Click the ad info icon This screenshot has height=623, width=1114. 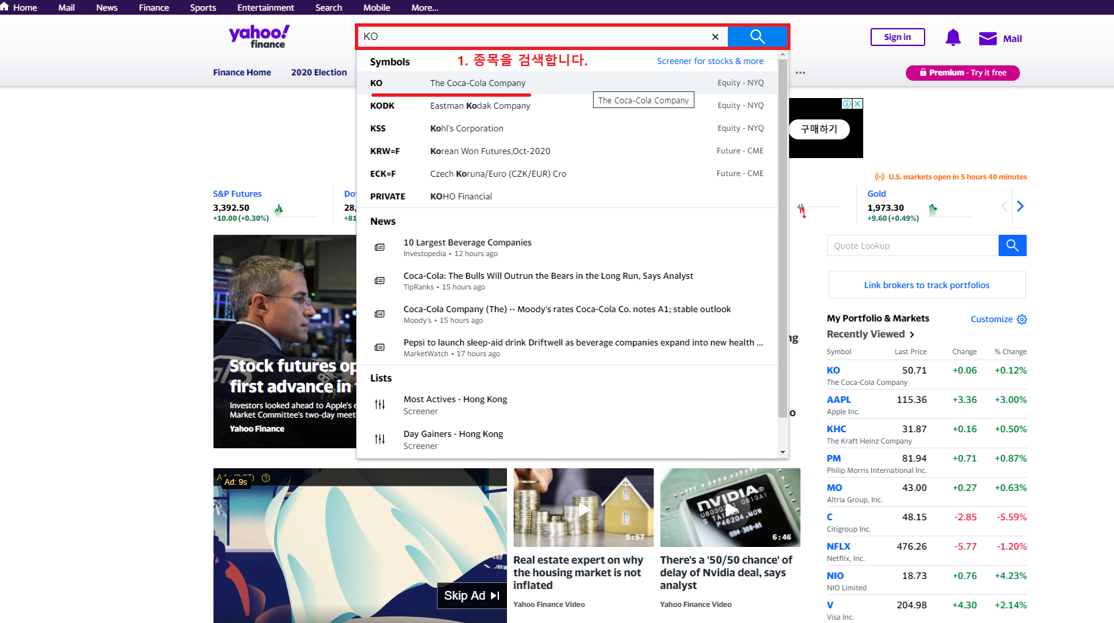pyautogui.click(x=847, y=103)
